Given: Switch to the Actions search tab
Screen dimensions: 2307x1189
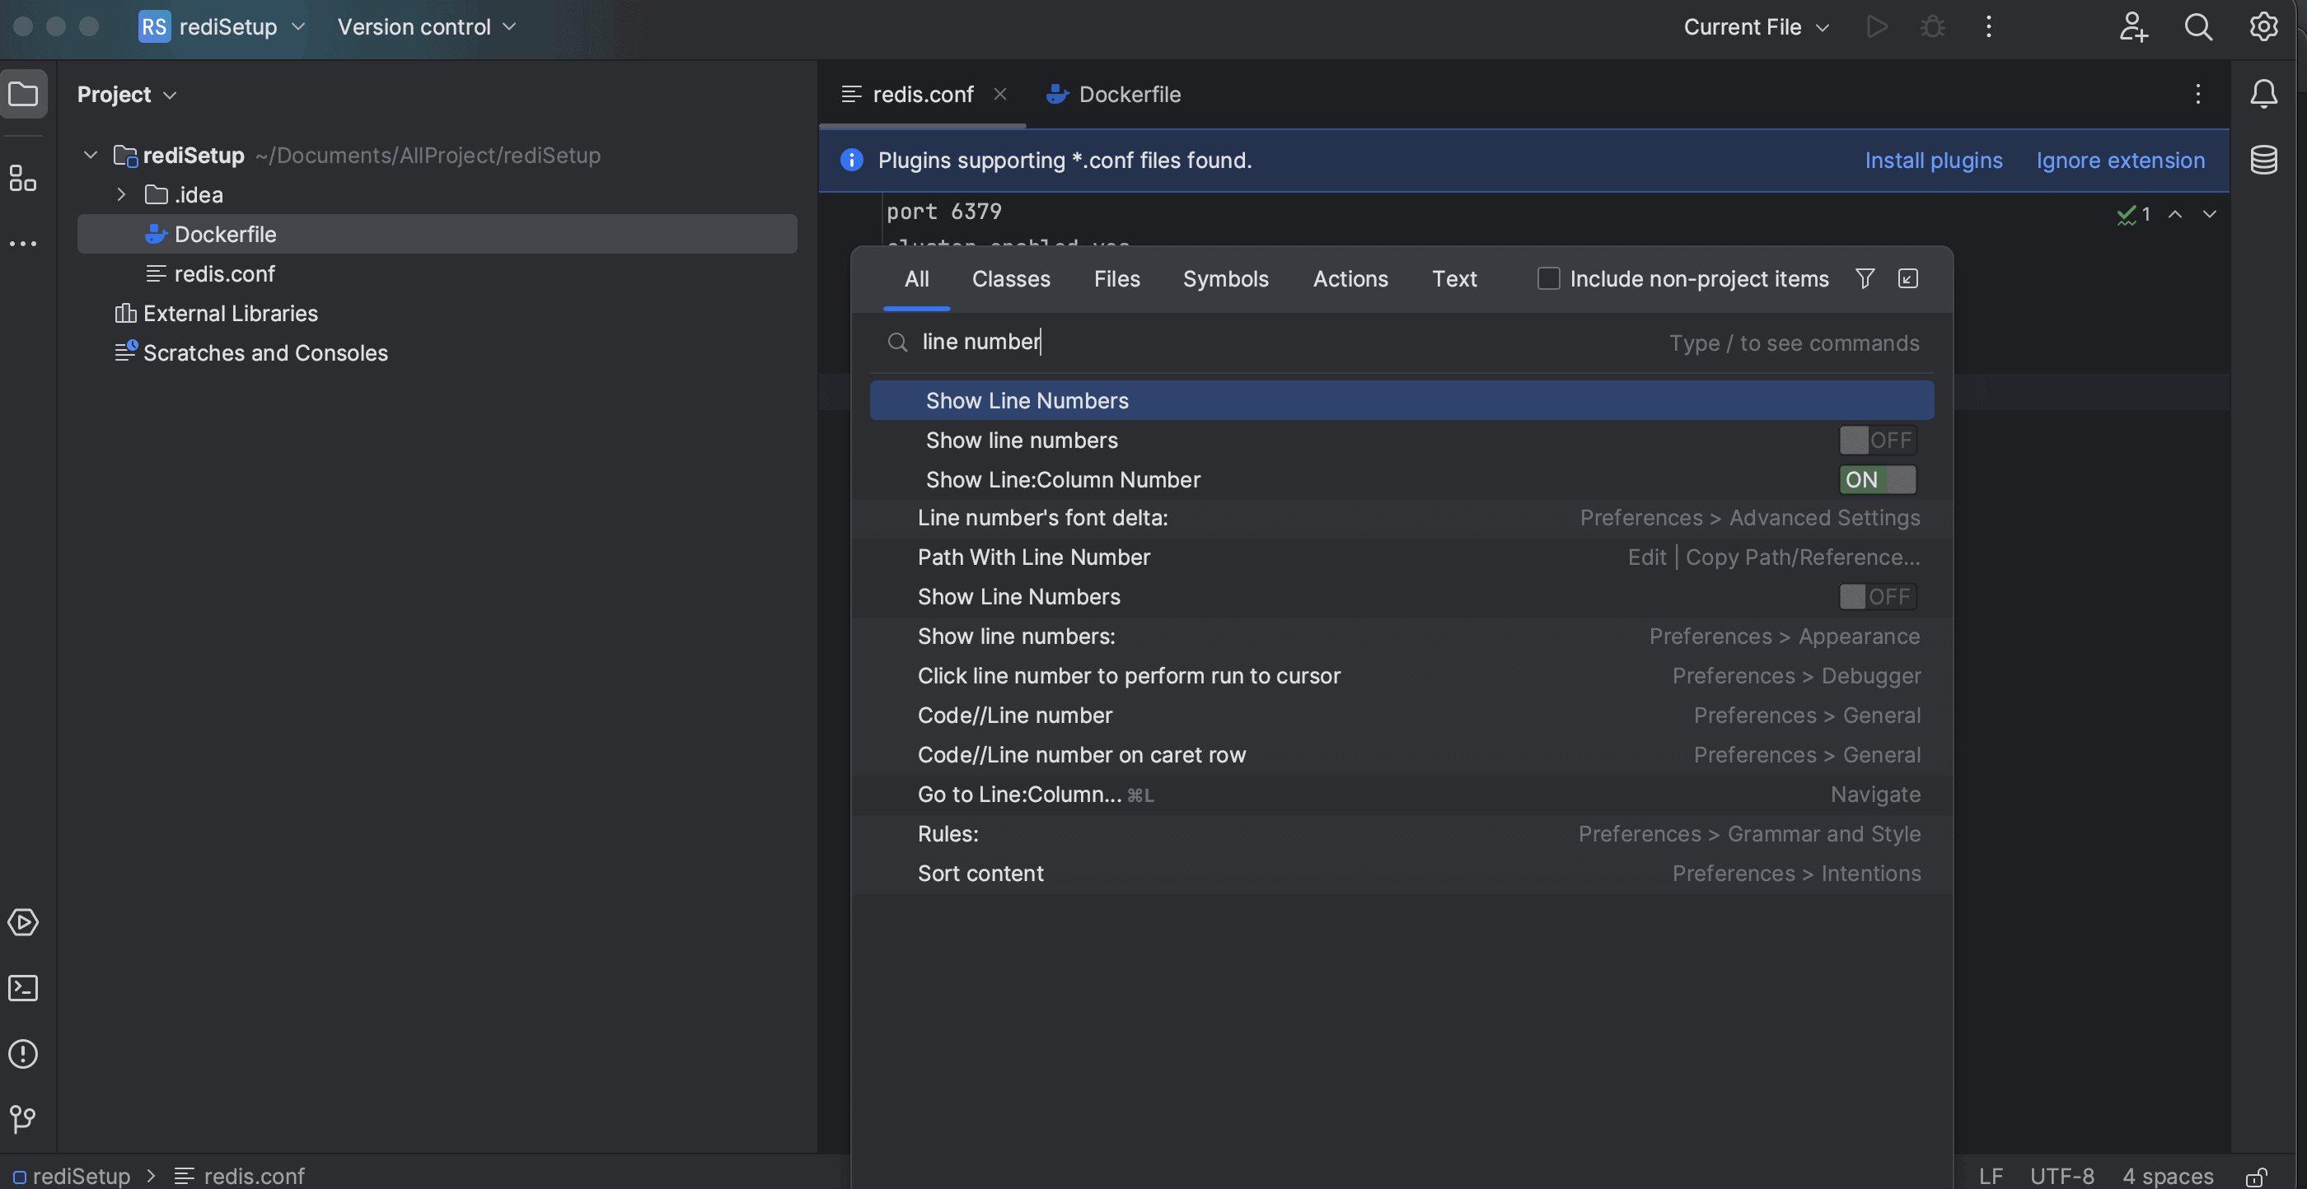Looking at the screenshot, I should 1350,278.
